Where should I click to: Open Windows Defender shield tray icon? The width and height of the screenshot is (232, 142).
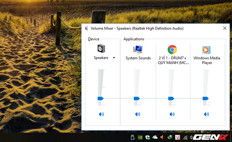point(148,137)
